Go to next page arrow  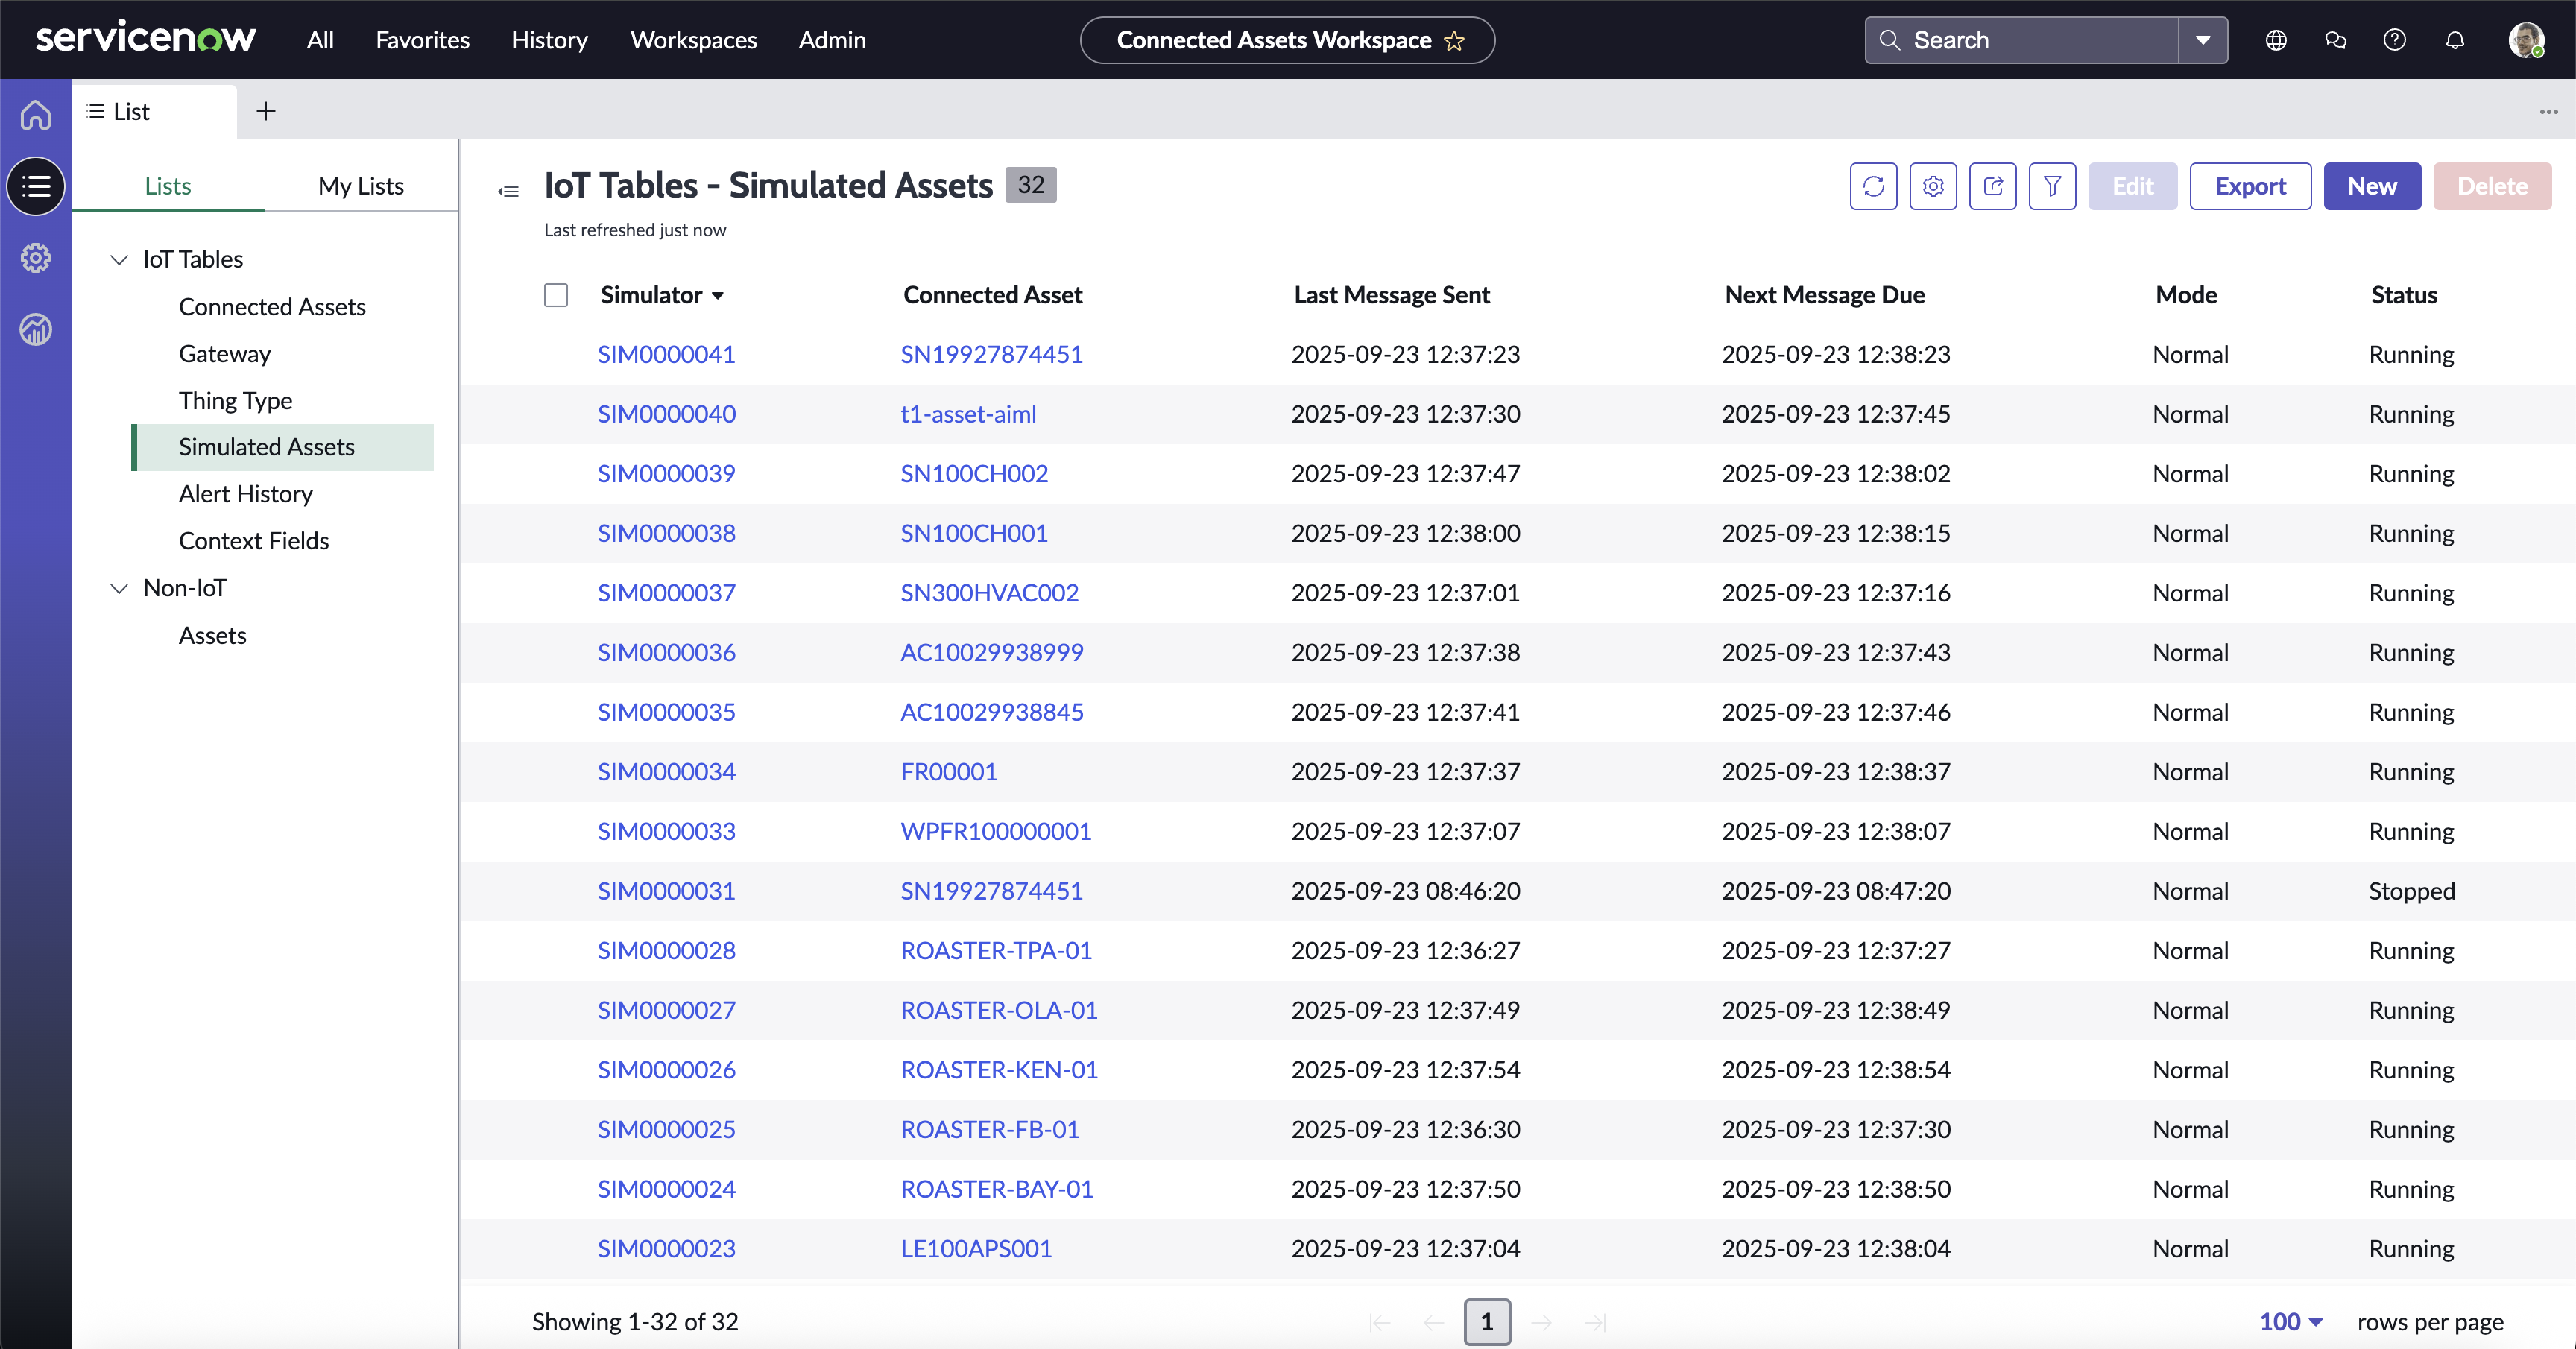1542,1323
